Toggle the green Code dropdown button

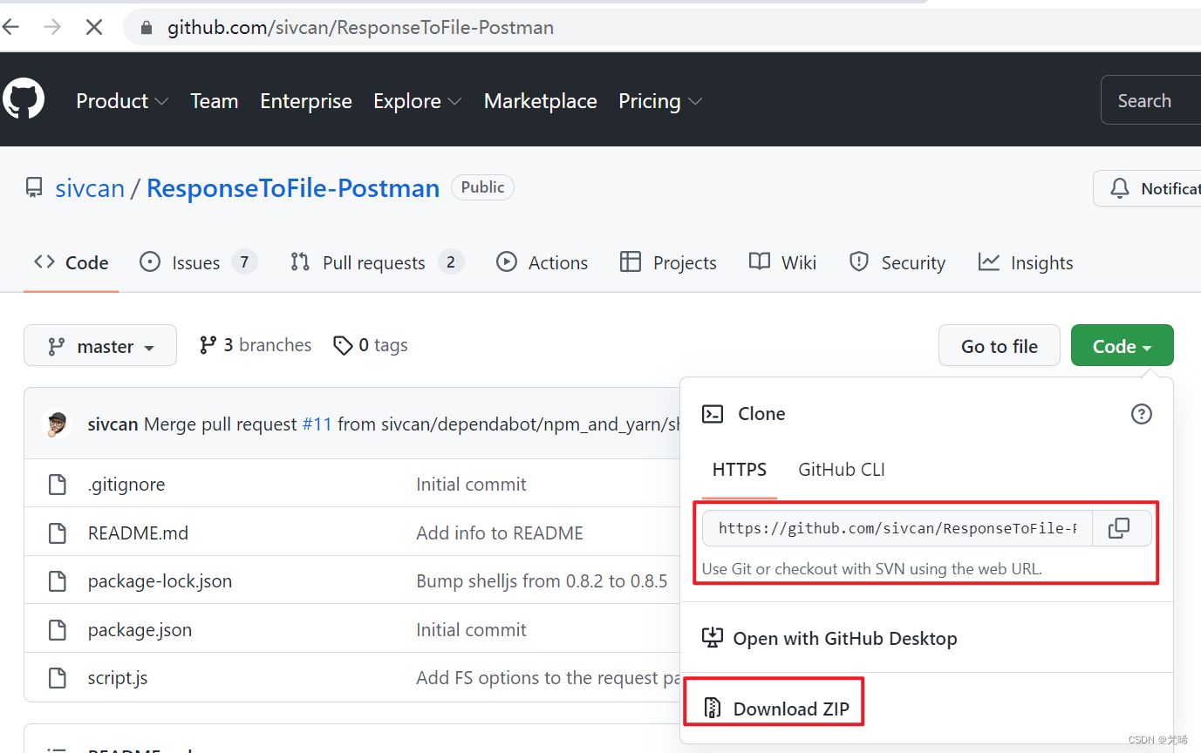click(1122, 346)
